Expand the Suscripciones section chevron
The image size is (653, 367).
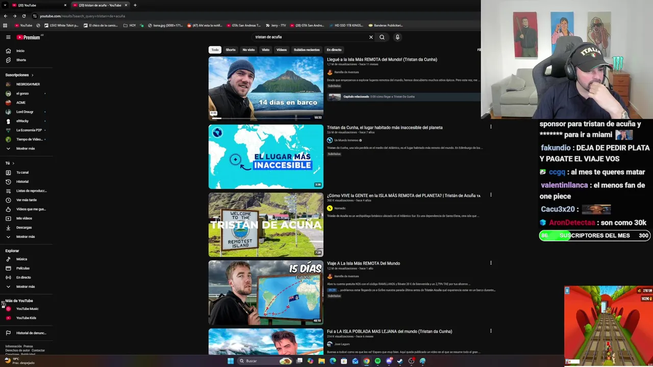point(32,75)
